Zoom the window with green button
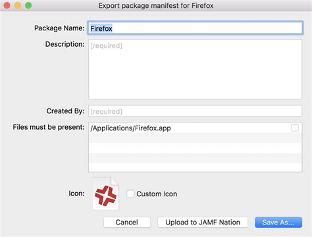Viewport: 312px width, 237px height. (x=28, y=5)
